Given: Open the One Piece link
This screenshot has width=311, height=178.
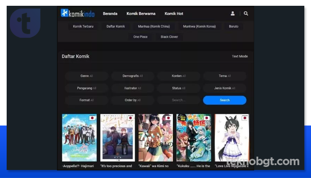Looking at the screenshot, I should [140, 37].
